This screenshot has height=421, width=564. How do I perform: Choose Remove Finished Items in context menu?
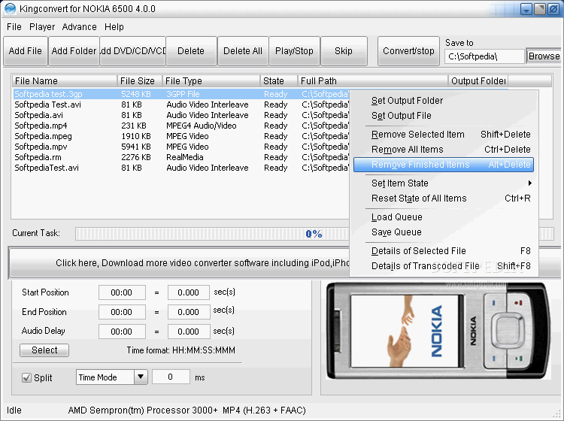tap(444, 165)
